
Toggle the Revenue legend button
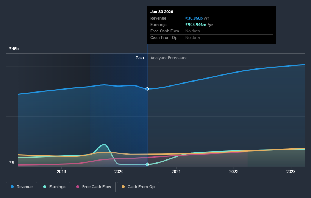click(x=22, y=187)
